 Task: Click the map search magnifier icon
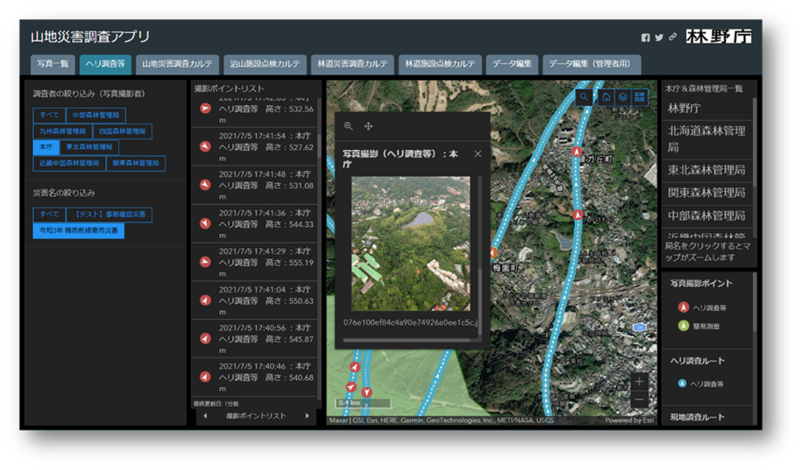click(585, 97)
